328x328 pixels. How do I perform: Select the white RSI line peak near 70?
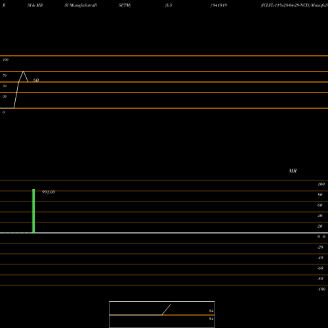tap(24, 72)
